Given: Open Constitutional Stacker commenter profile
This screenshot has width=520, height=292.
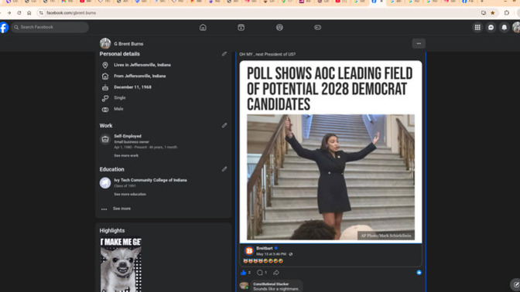Looking at the screenshot, I should point(271,284).
